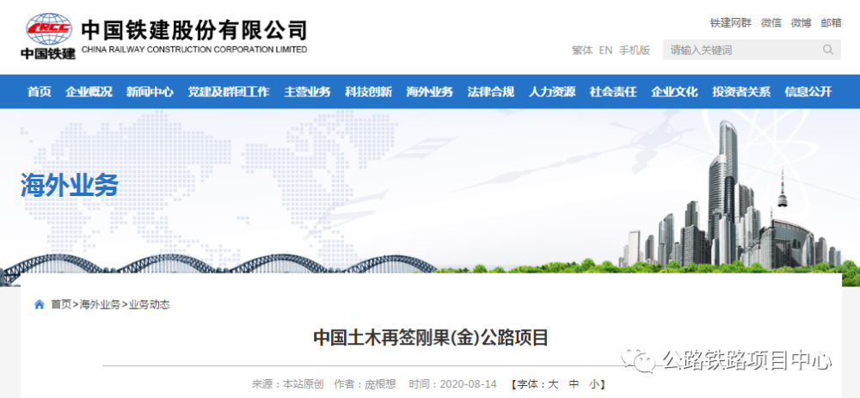The height and width of the screenshot is (398, 860).
Task: Open the 主营业务 navigation item
Action: click(x=307, y=92)
